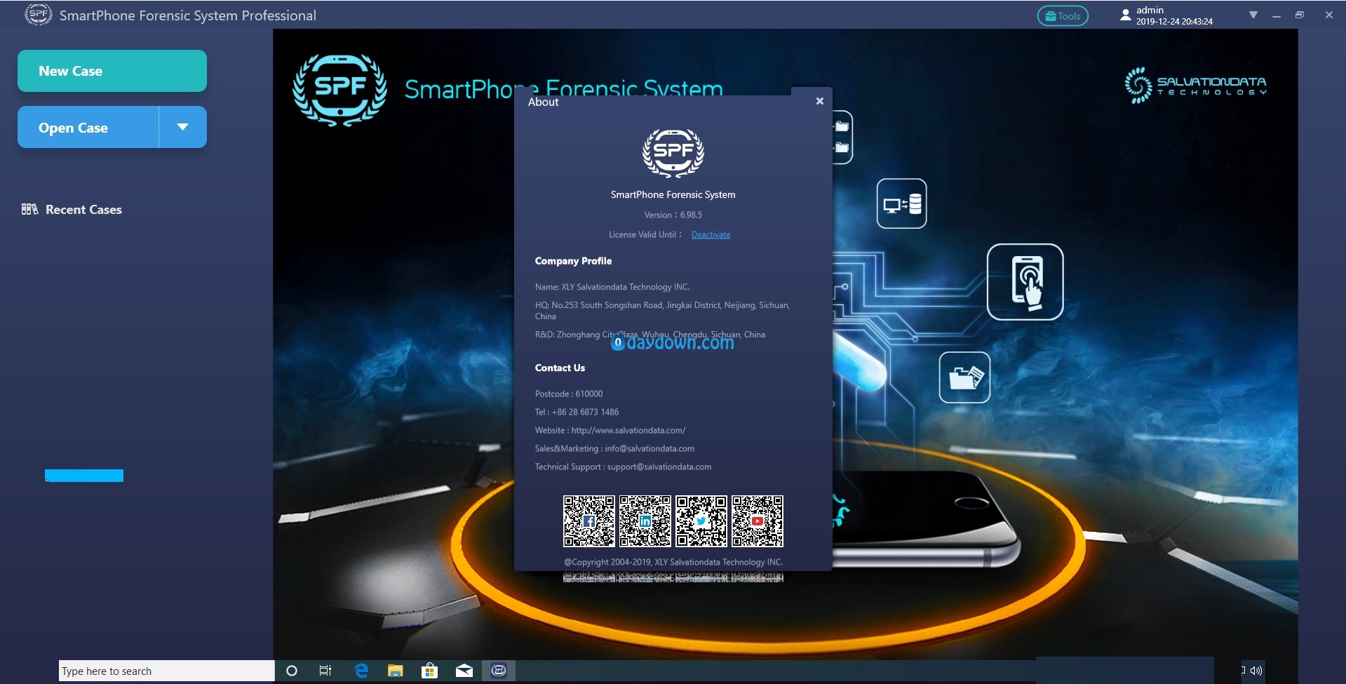Open the Twitter QR code
This screenshot has height=684, width=1346.
tap(701, 521)
